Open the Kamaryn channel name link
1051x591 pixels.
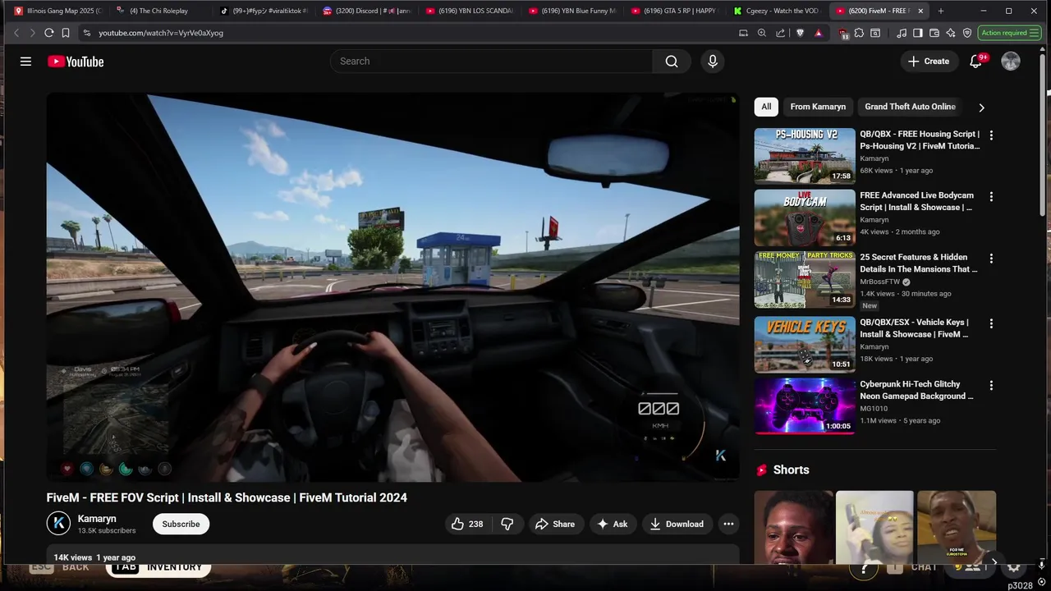pos(97,519)
